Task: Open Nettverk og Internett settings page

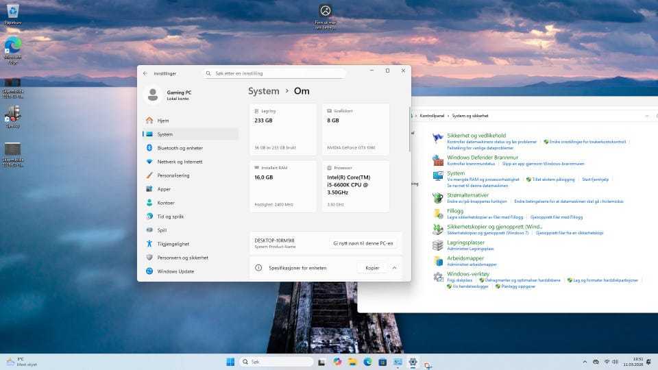Action: 180,162
